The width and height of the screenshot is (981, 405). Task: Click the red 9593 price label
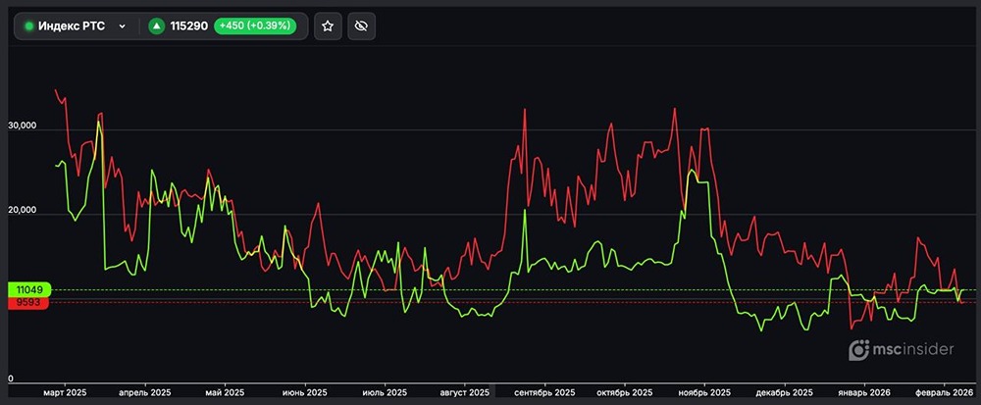pos(26,304)
